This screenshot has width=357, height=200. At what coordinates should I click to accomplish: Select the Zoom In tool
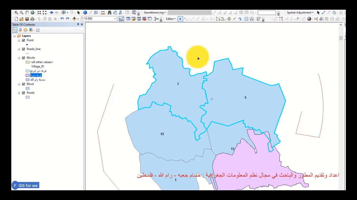coord(16,12)
